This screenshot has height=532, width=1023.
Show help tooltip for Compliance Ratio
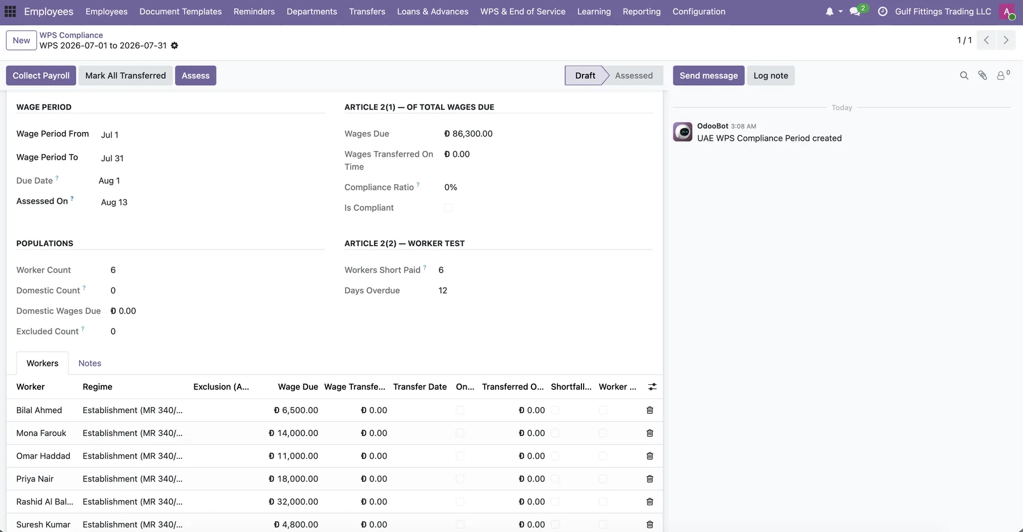pos(418,184)
